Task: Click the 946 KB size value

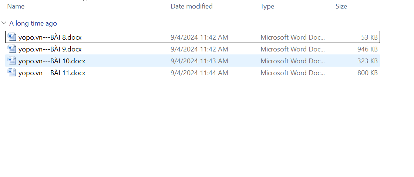Action: coord(367,49)
